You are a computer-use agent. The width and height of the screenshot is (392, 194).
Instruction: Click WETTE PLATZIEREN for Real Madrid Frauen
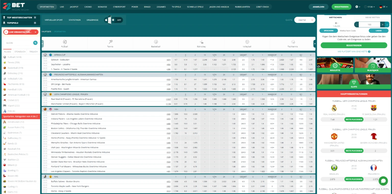click(354, 119)
